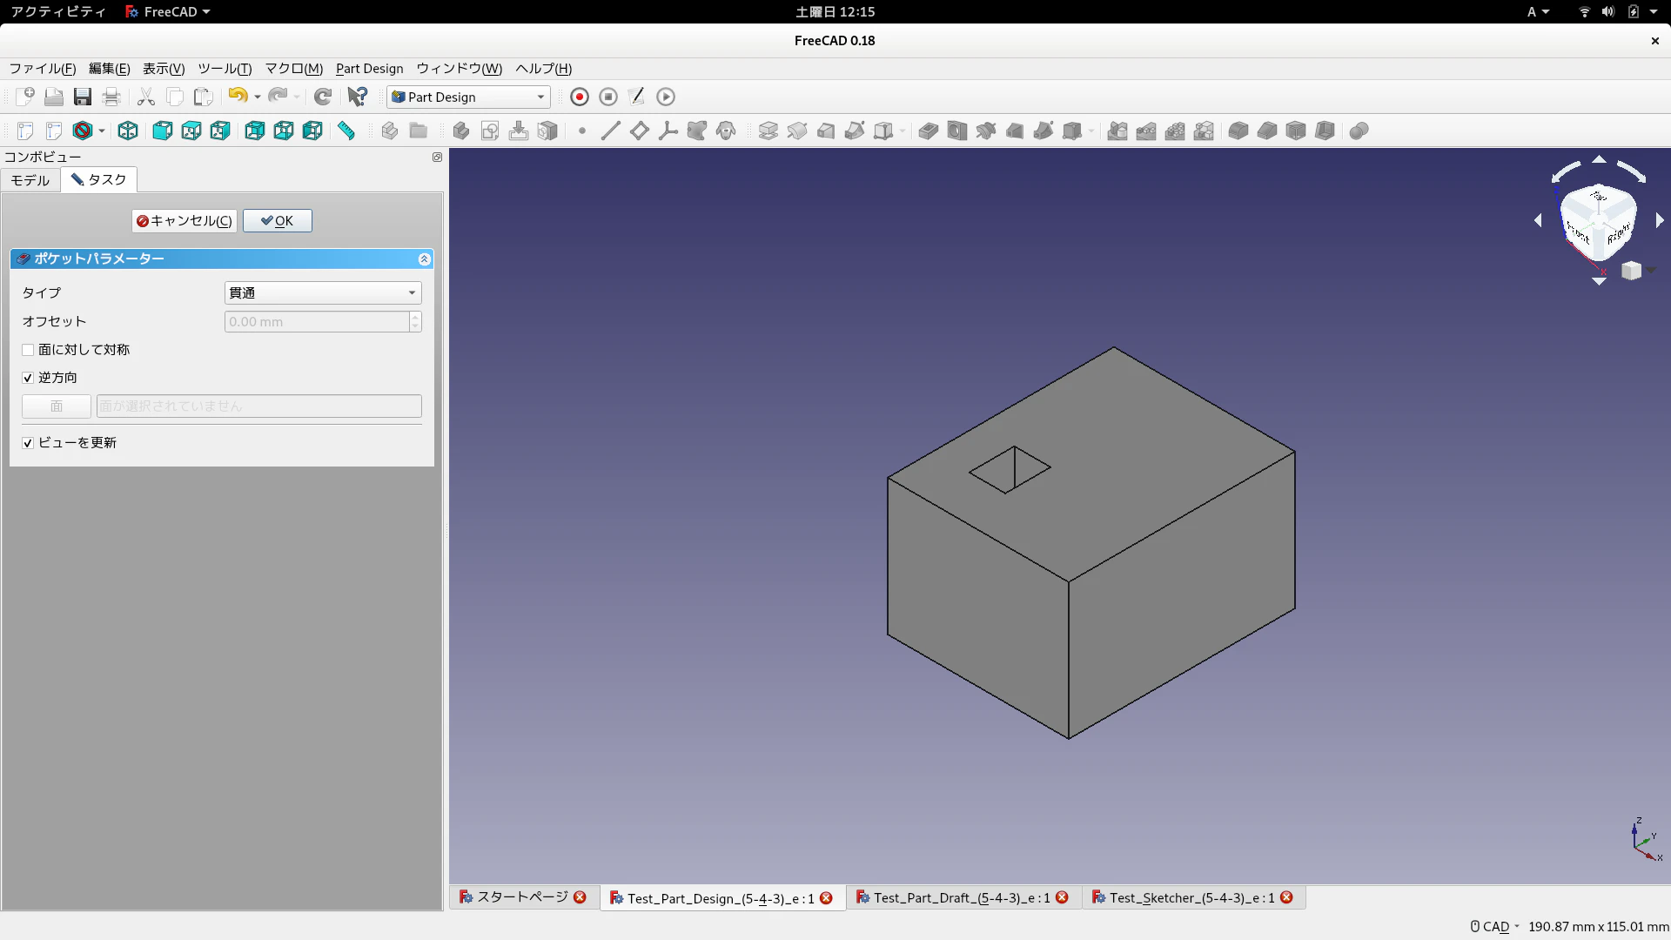Open the Part Design menu
Image resolution: width=1671 pixels, height=940 pixels.
[x=370, y=68]
